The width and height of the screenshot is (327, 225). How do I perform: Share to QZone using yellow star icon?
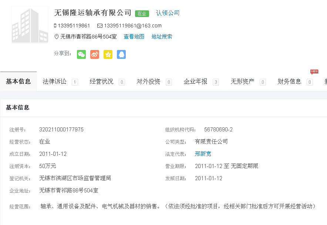pos(108,54)
